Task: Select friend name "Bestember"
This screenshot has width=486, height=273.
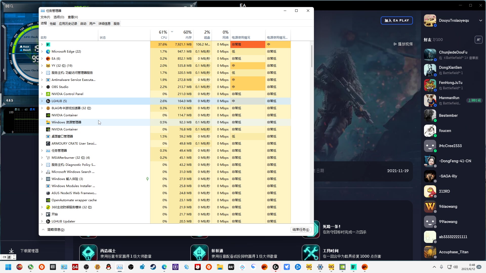Action: click(x=448, y=116)
